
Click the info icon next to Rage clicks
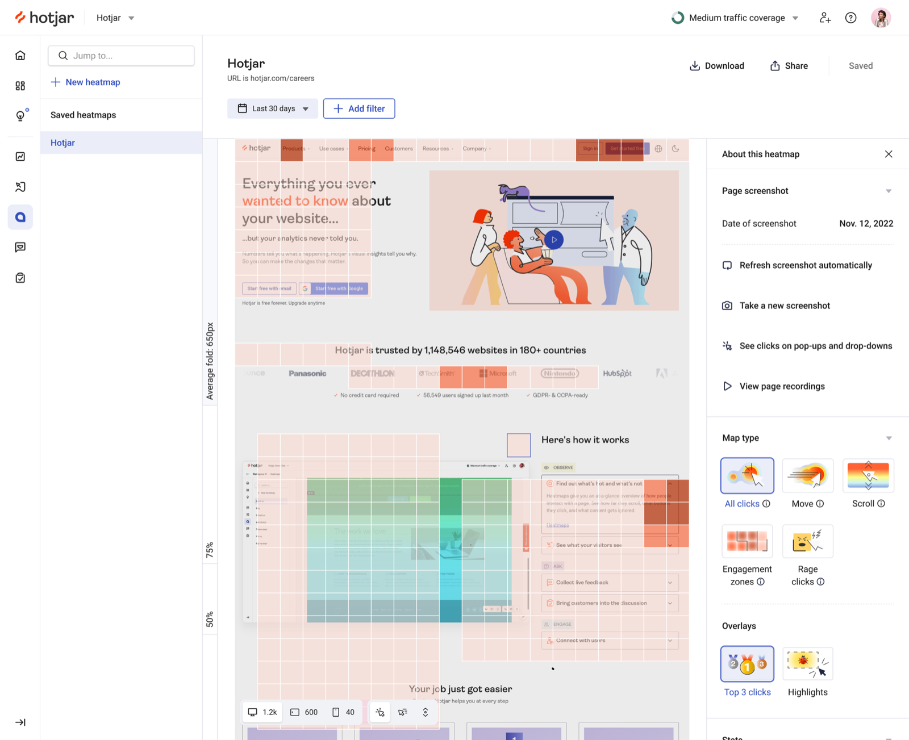coord(820,582)
